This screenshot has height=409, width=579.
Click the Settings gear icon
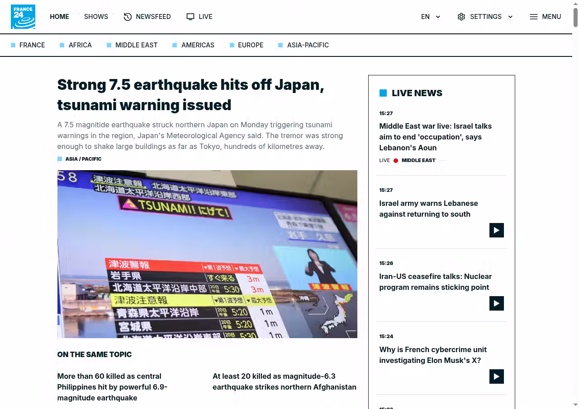pos(461,17)
